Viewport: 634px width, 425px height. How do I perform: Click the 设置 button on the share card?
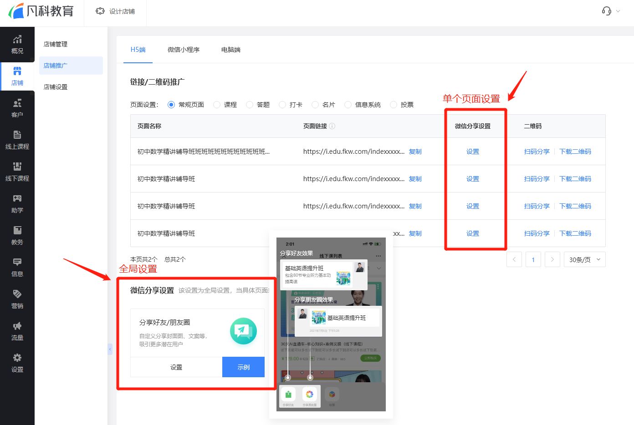tap(176, 367)
